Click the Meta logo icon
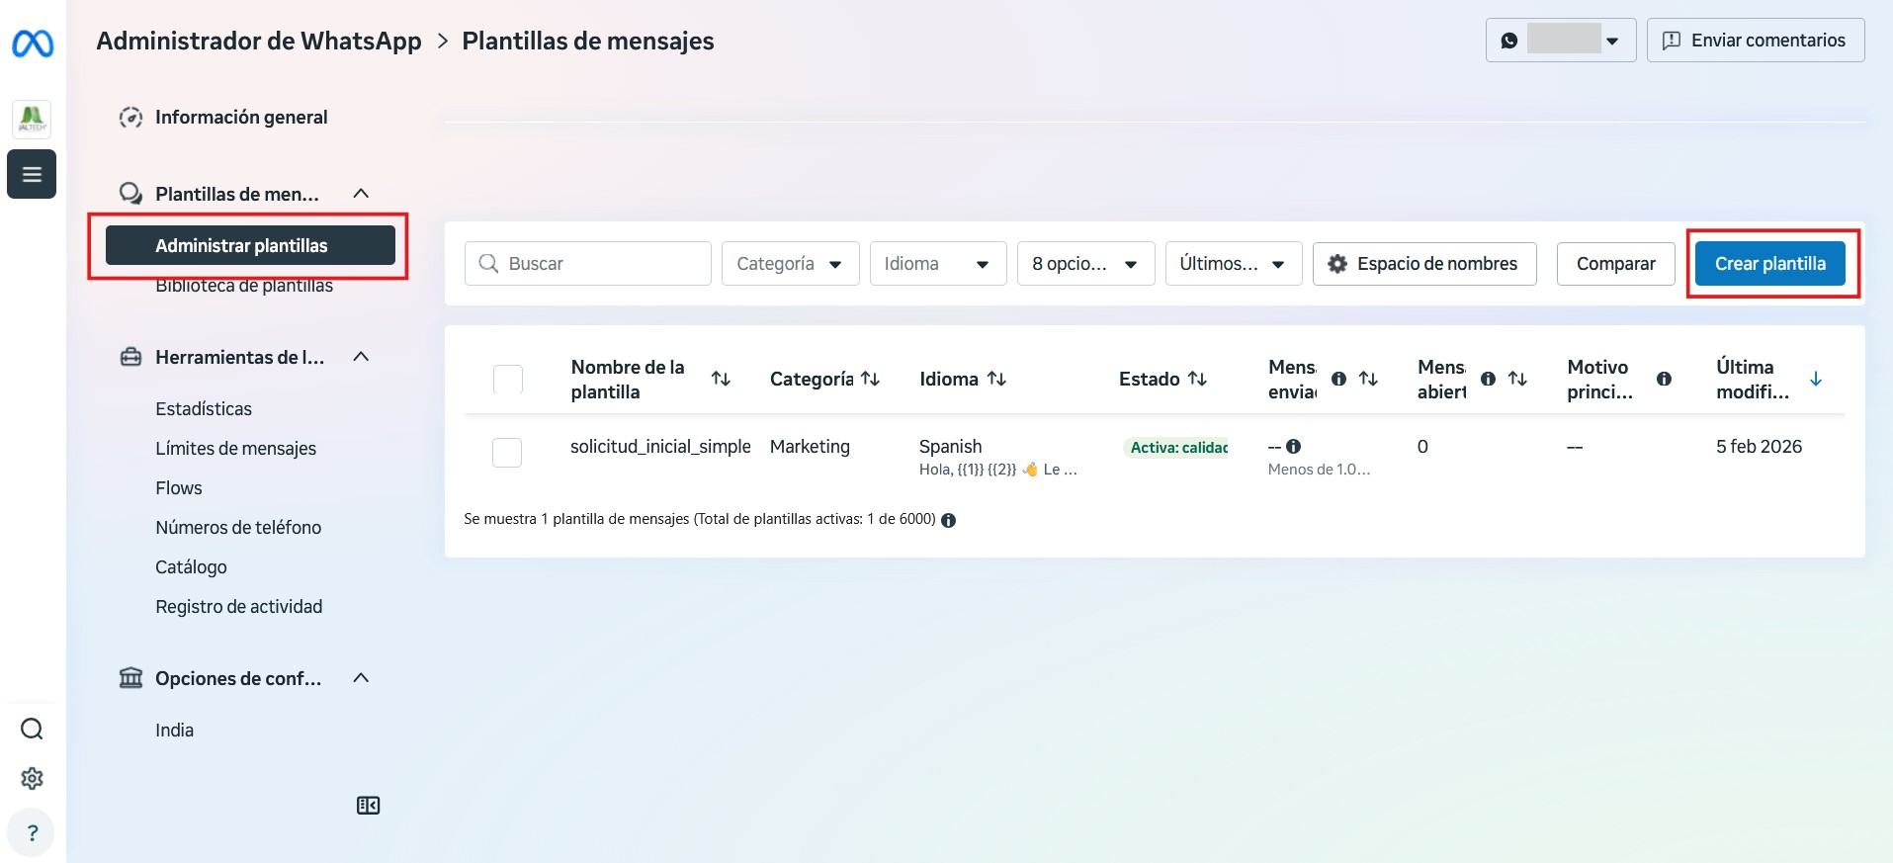 coord(33,43)
